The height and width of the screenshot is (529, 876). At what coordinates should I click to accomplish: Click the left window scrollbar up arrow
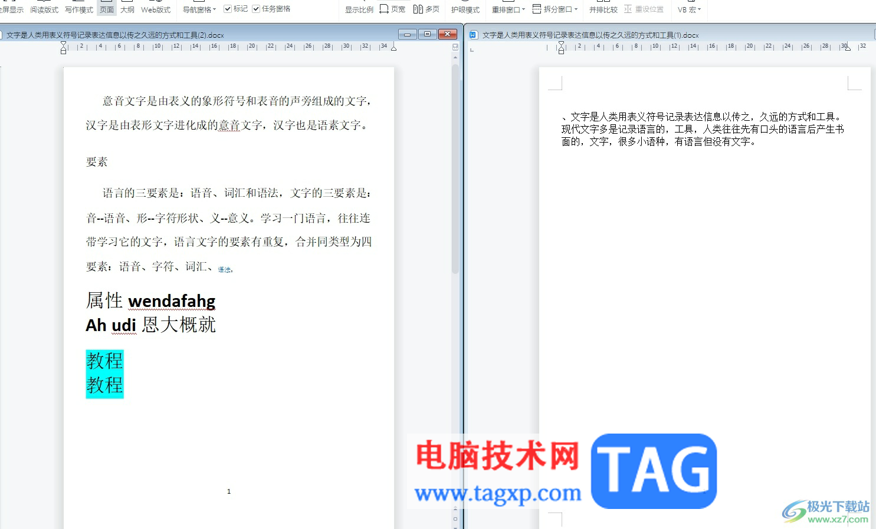455,57
